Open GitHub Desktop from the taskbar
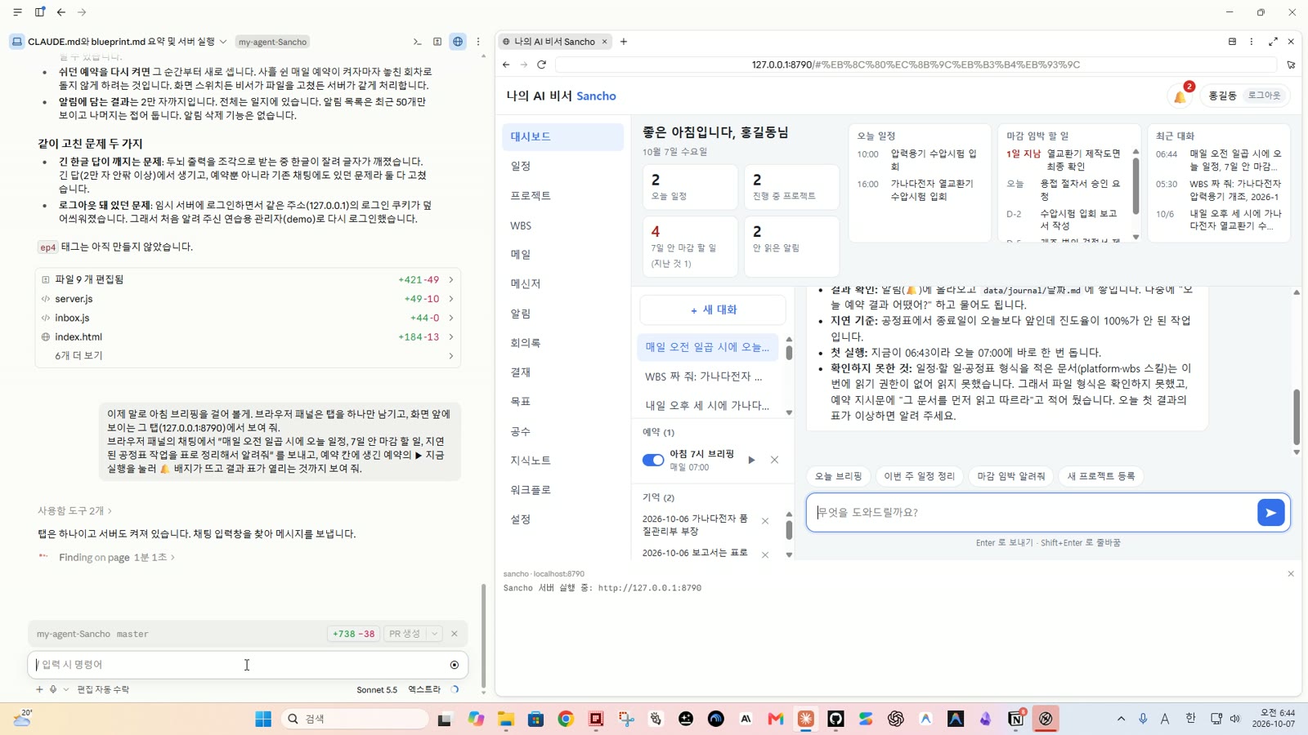This screenshot has width=1308, height=735. pos(835,719)
